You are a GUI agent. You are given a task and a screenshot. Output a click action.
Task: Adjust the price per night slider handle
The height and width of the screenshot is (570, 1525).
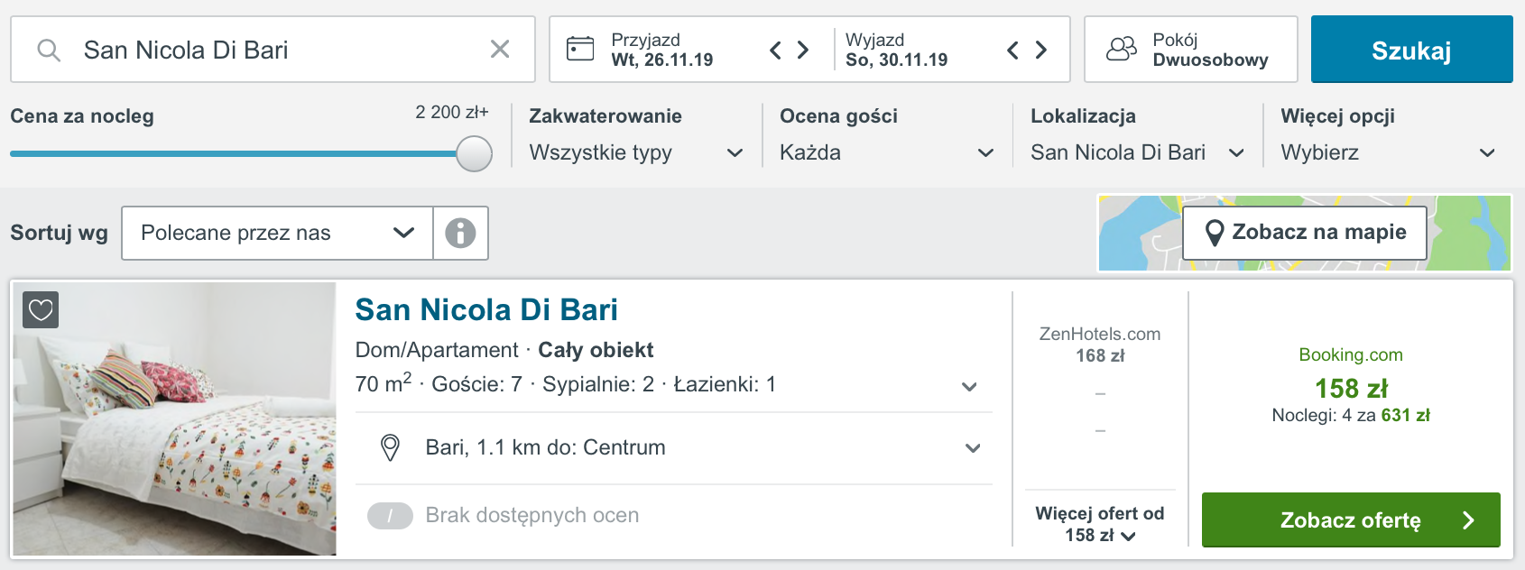coord(474,153)
